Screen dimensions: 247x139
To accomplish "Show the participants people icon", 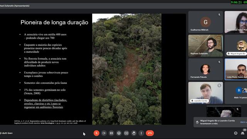I will coord(243,133).
